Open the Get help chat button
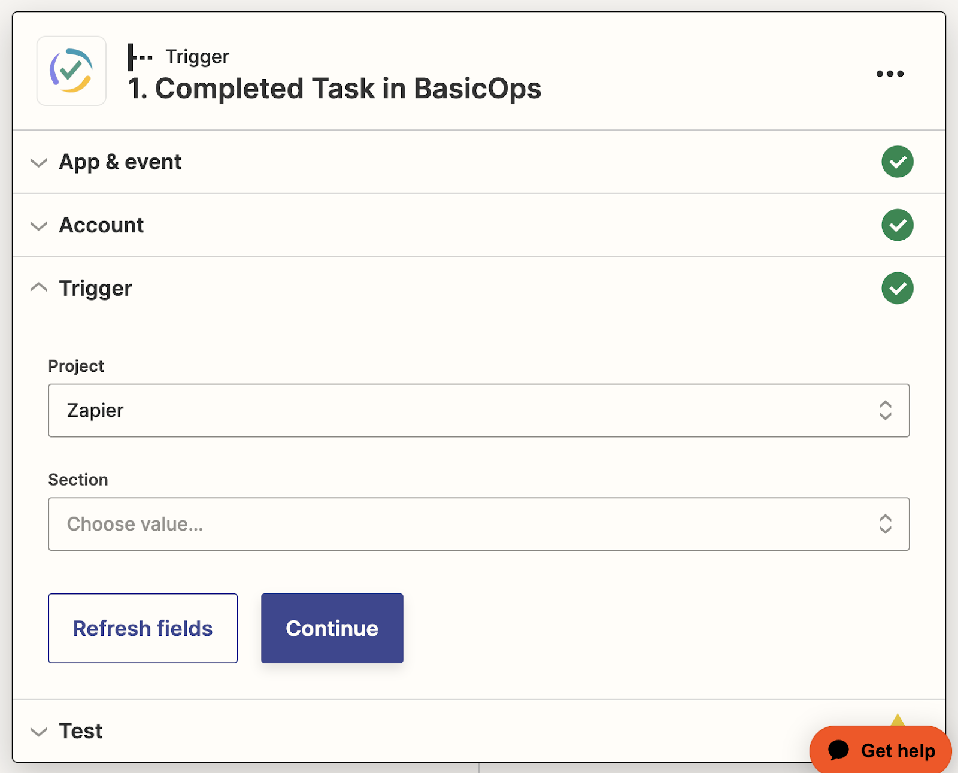958x773 pixels. point(880,750)
